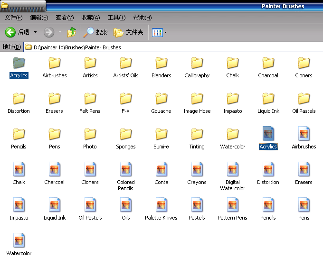This screenshot has height=276, width=323.
Task: Select the Charcoal image file
Action: [54, 174]
